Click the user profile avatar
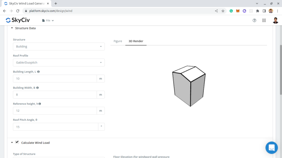Viewport: 282px width, 158px height. click(x=275, y=20)
